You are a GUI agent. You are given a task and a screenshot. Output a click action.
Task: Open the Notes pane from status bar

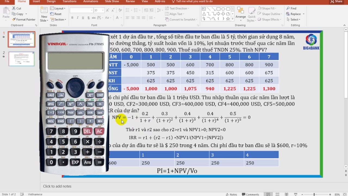pos(231,194)
